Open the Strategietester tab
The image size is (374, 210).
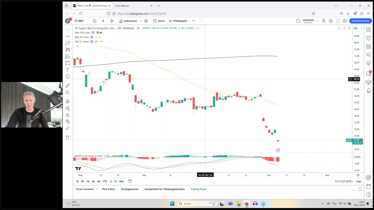pos(130,189)
